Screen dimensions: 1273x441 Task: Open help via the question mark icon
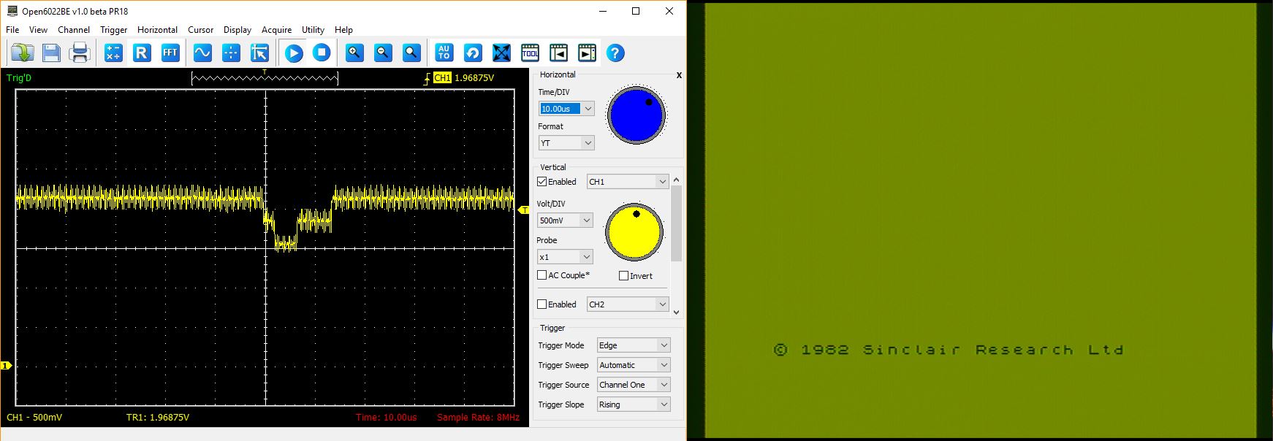(615, 53)
